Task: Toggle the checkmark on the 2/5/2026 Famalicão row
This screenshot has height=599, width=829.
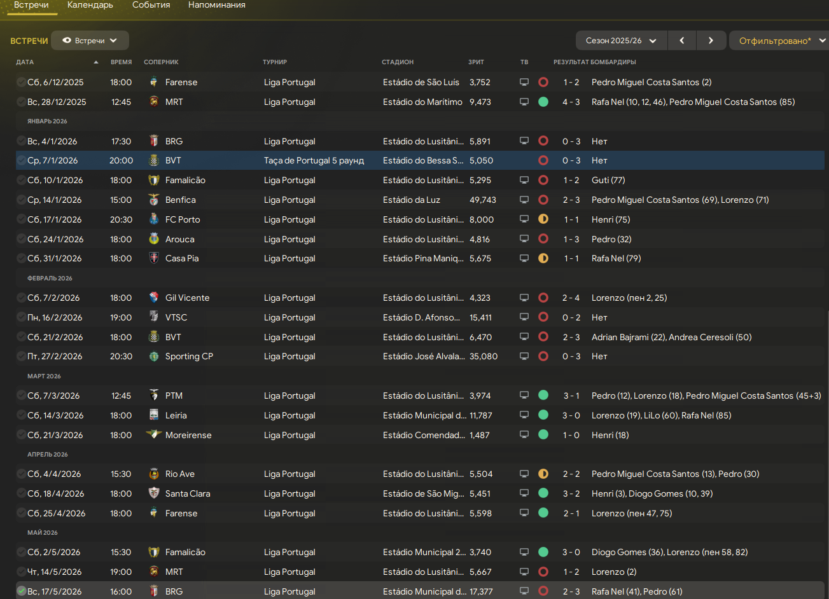Action: coord(22,552)
